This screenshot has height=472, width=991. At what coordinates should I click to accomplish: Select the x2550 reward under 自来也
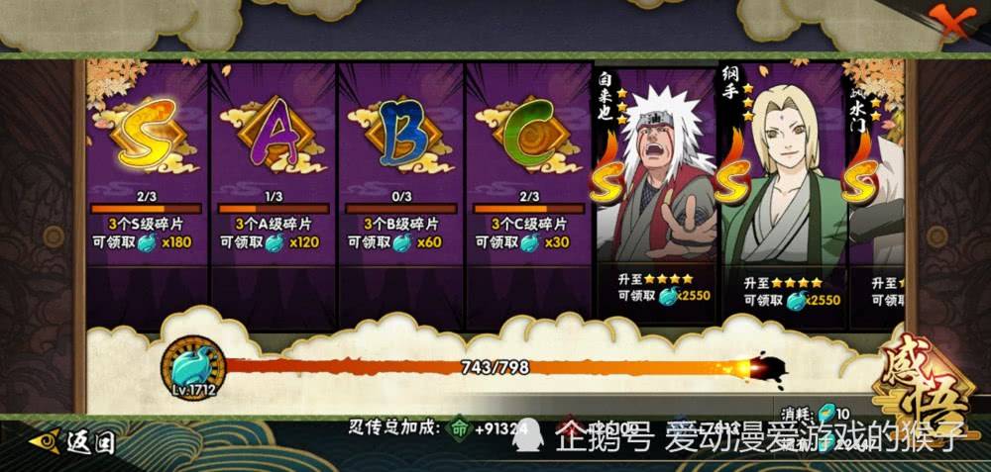[x=684, y=295]
